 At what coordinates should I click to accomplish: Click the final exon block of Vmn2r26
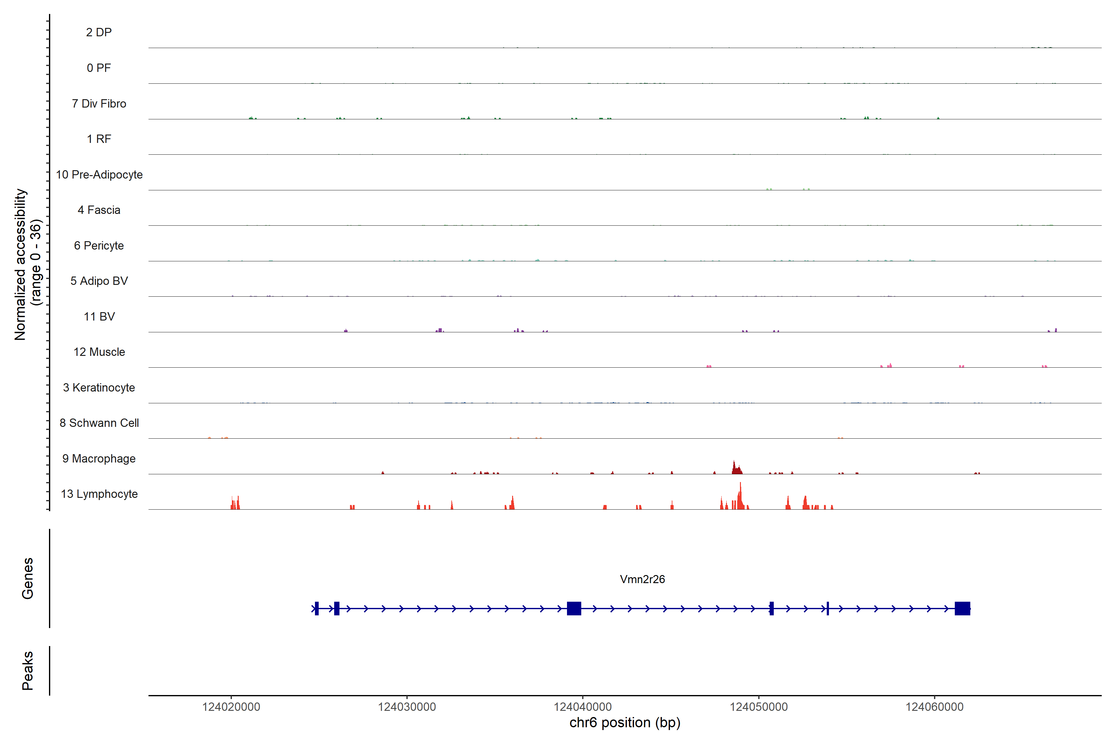coord(962,608)
